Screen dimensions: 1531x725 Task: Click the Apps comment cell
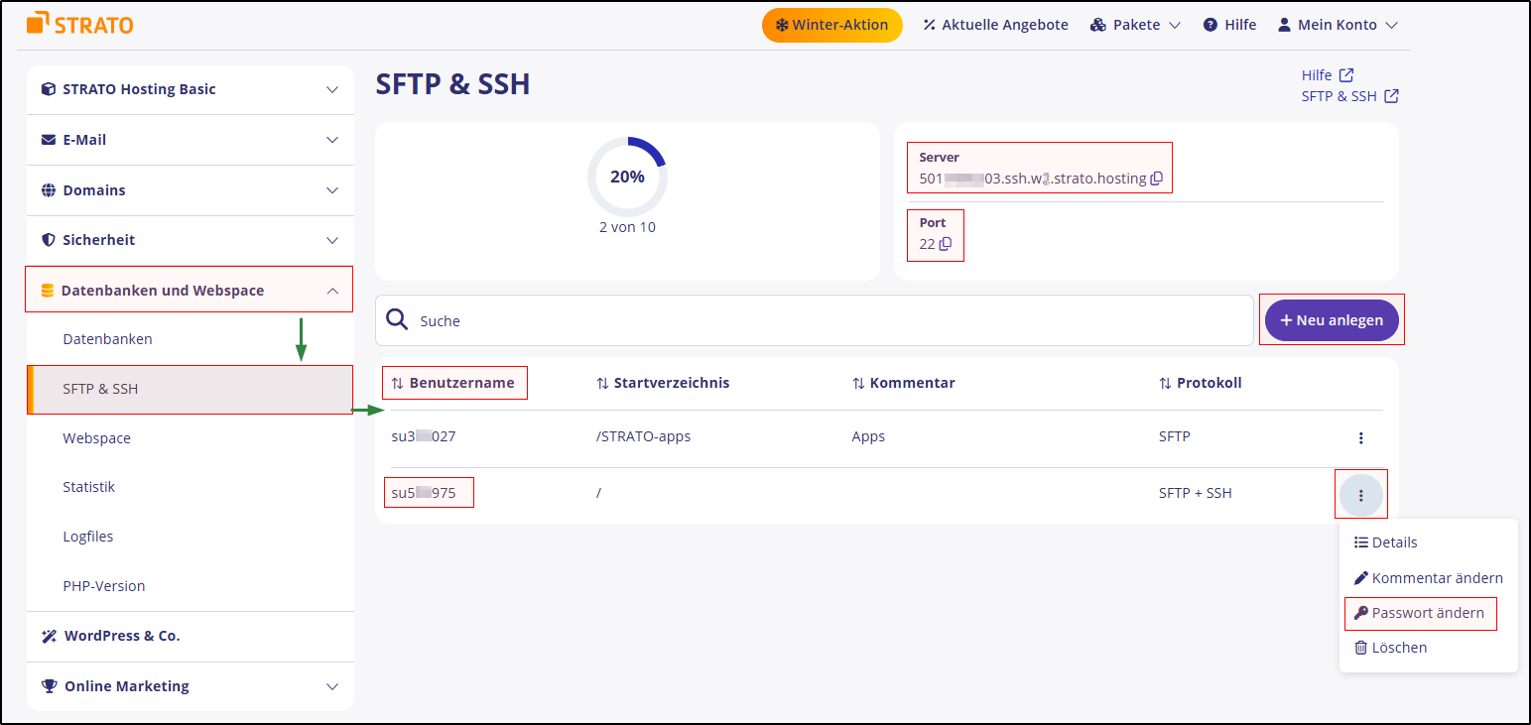(868, 436)
